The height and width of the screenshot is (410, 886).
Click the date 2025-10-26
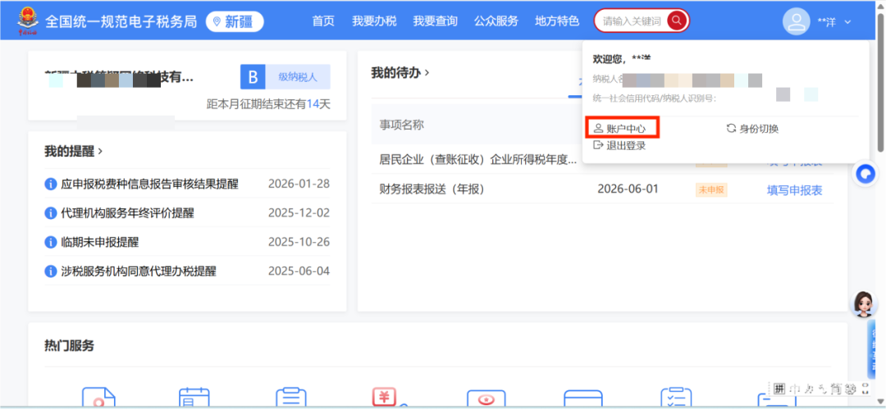tap(299, 242)
